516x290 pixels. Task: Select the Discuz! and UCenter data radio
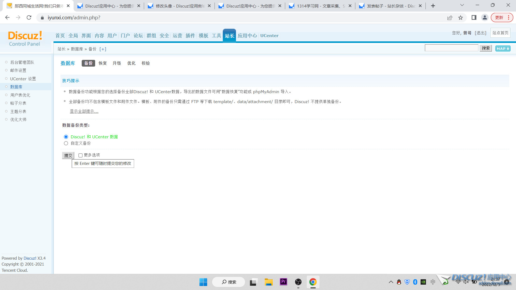point(66,137)
